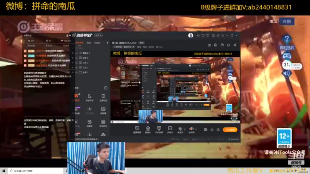Toggle the preview eye icon in bottom bar
This screenshot has height=174, width=310.
pos(212,130)
